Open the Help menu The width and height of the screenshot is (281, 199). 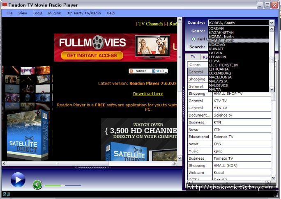[111, 13]
